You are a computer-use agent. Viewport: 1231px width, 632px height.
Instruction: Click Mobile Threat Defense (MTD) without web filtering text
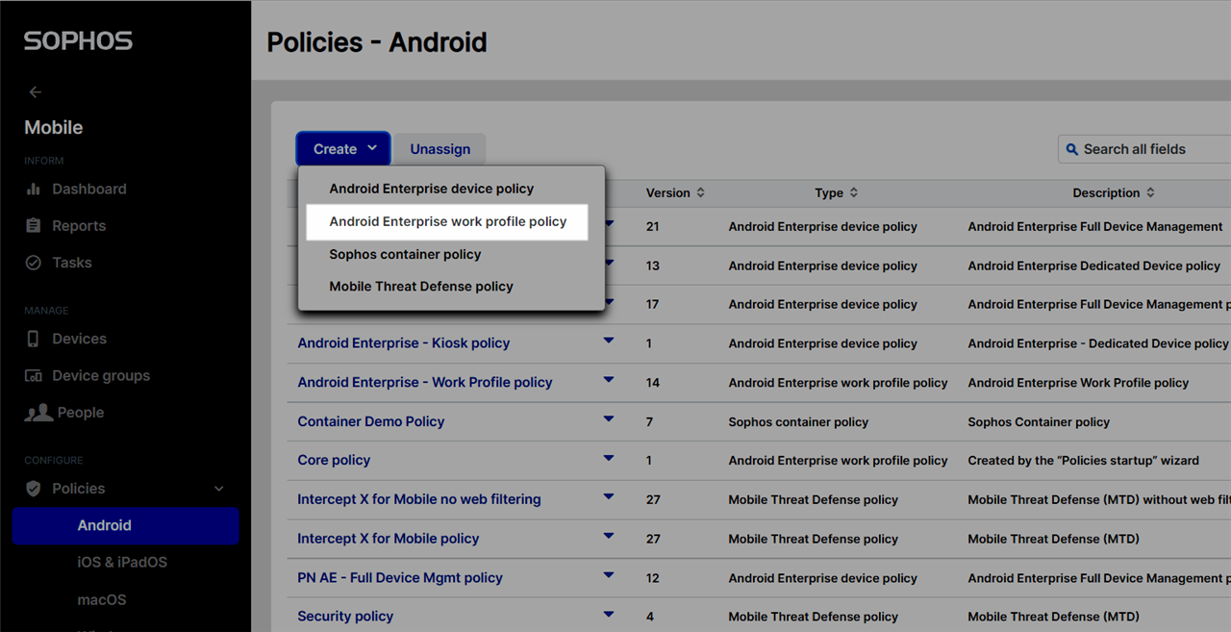click(x=1099, y=500)
